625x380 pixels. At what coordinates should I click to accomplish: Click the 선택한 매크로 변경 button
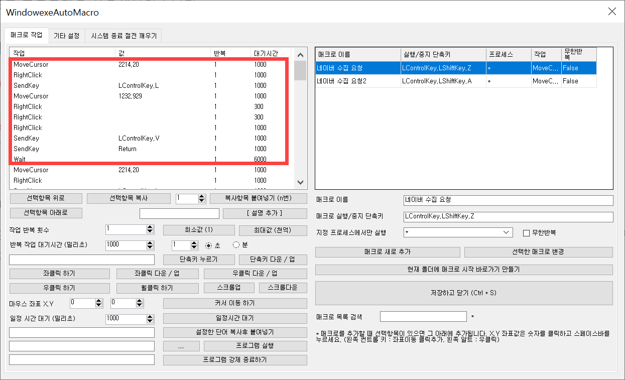tap(538, 252)
